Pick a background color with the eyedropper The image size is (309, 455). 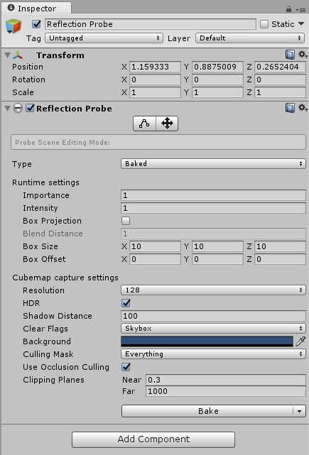click(x=300, y=341)
